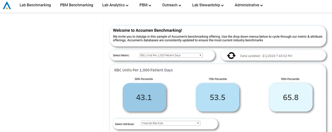Image resolution: width=332 pixels, height=132 pixels.
Task: Open the Select Metric combo box
Action: [171, 55]
